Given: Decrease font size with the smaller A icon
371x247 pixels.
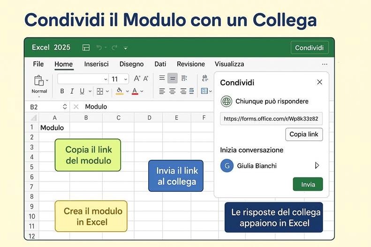Looking at the screenshot, I should click(x=146, y=78).
